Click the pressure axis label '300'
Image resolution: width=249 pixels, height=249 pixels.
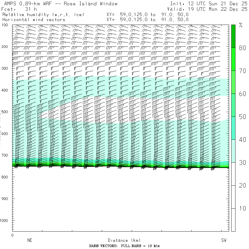point(5,68)
